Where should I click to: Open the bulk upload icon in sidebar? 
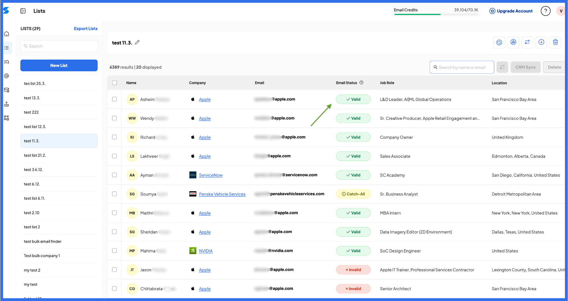[x=7, y=104]
